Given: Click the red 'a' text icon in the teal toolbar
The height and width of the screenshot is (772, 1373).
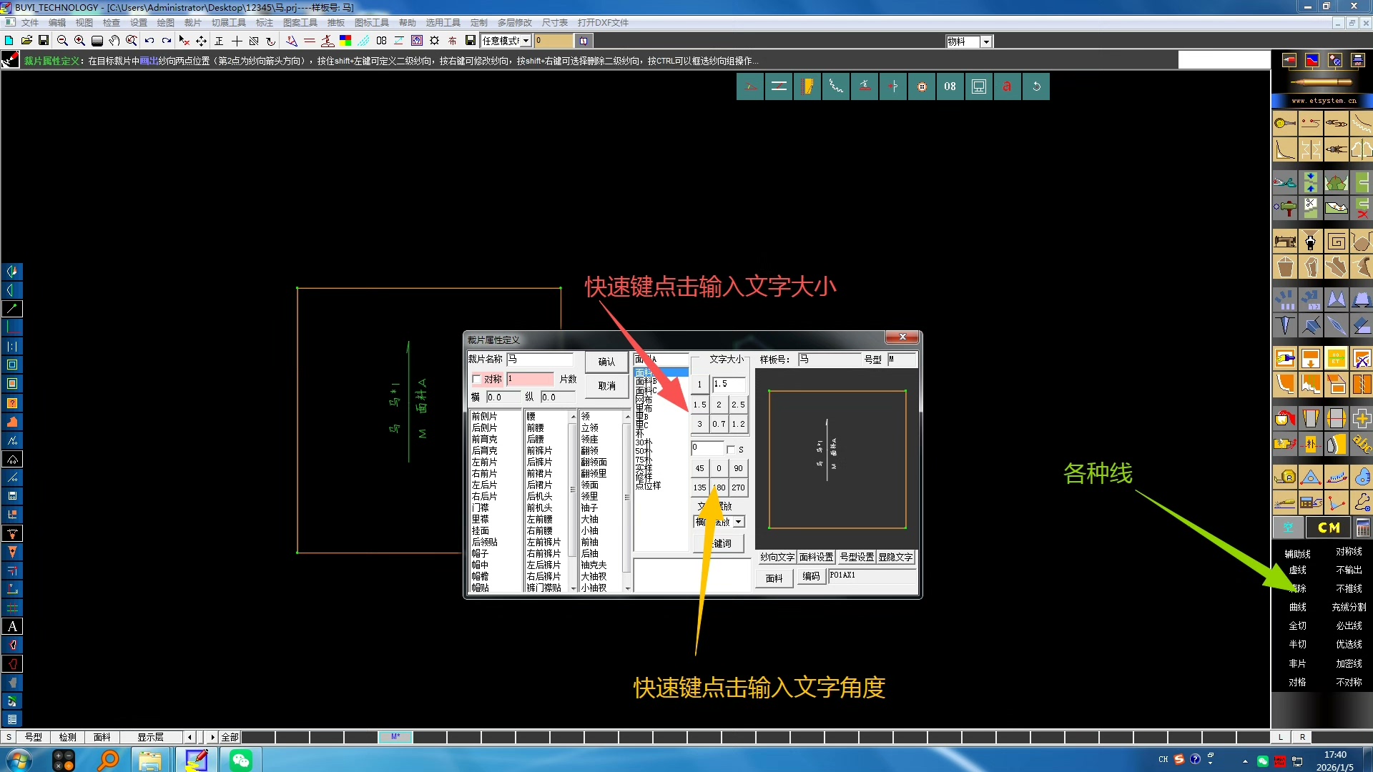Looking at the screenshot, I should 1007,86.
